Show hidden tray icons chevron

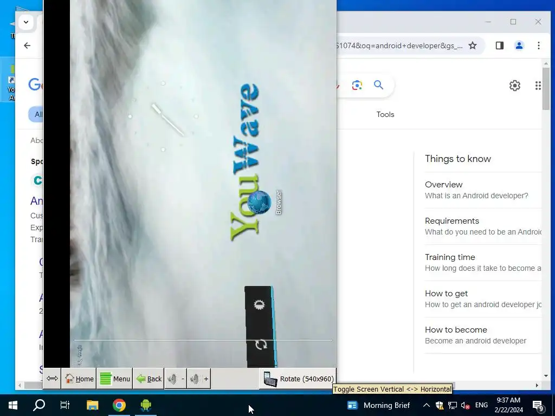pos(426,405)
